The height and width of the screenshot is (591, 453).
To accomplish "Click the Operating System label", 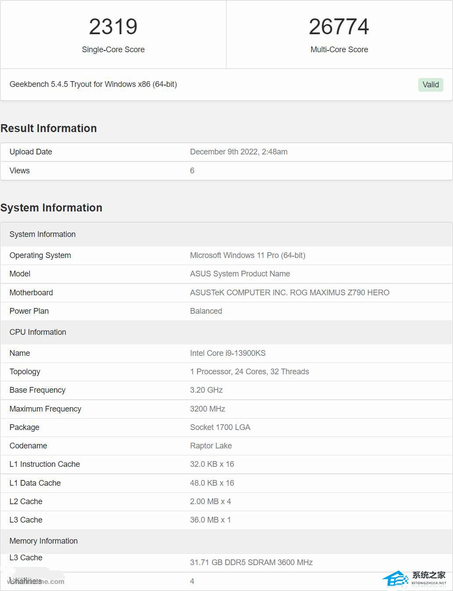I will coord(40,255).
